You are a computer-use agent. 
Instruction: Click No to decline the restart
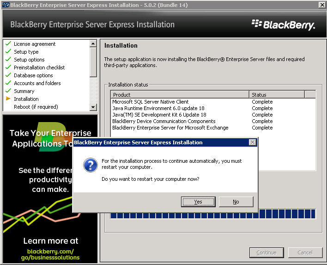[x=236, y=202]
